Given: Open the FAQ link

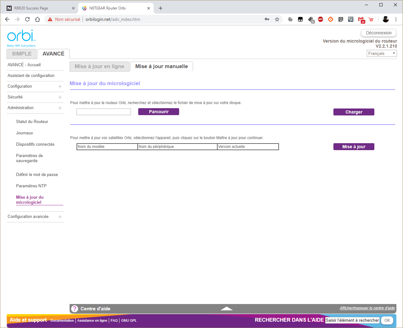Looking at the screenshot, I should (114, 320).
